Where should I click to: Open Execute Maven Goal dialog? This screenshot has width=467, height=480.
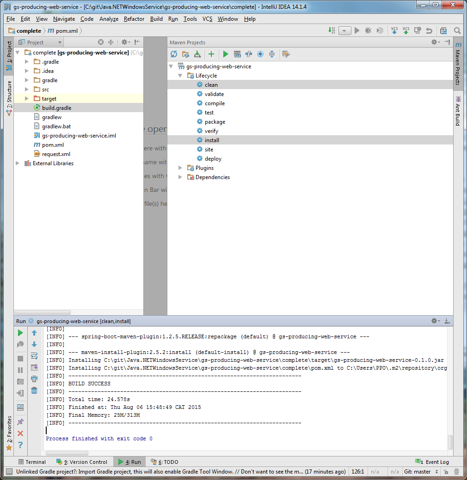coord(237,54)
